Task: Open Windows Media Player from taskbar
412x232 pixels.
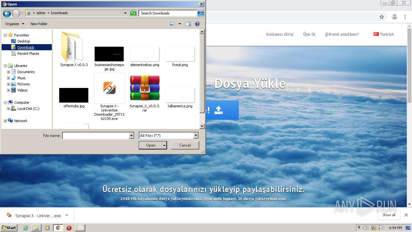Action: (47, 228)
